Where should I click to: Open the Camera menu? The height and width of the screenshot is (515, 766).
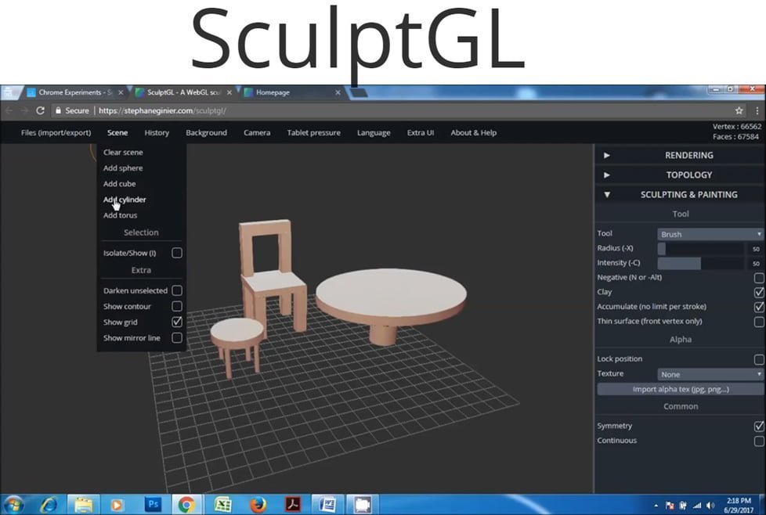(x=257, y=133)
